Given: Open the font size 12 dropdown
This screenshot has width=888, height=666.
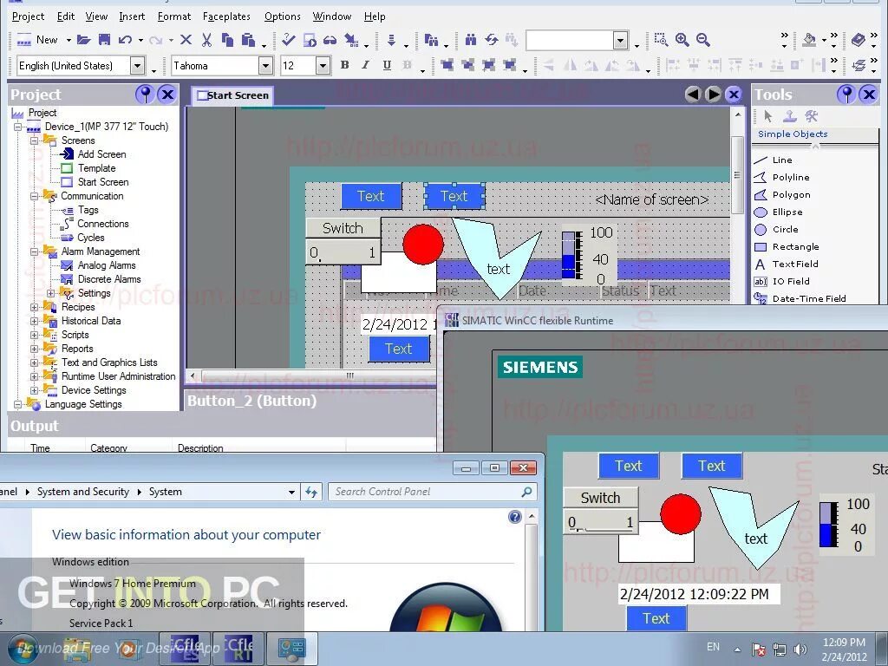Looking at the screenshot, I should pyautogui.click(x=323, y=66).
